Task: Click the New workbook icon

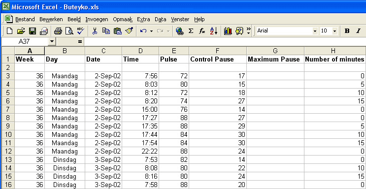Action: click(9, 31)
